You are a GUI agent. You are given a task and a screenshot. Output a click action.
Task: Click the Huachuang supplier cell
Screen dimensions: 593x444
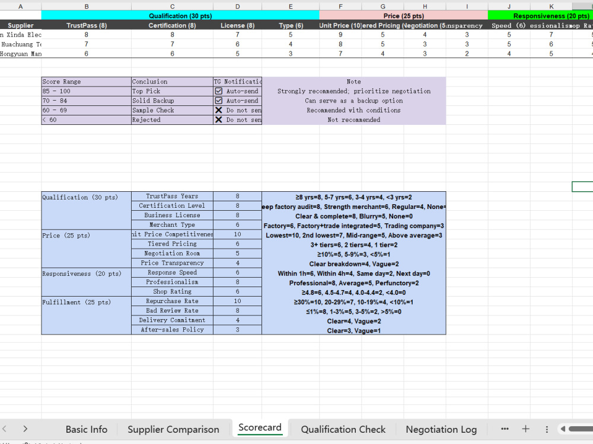pyautogui.click(x=21, y=44)
